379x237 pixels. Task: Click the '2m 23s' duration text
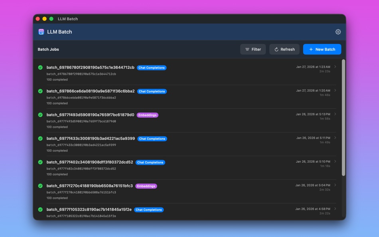coord(325,71)
